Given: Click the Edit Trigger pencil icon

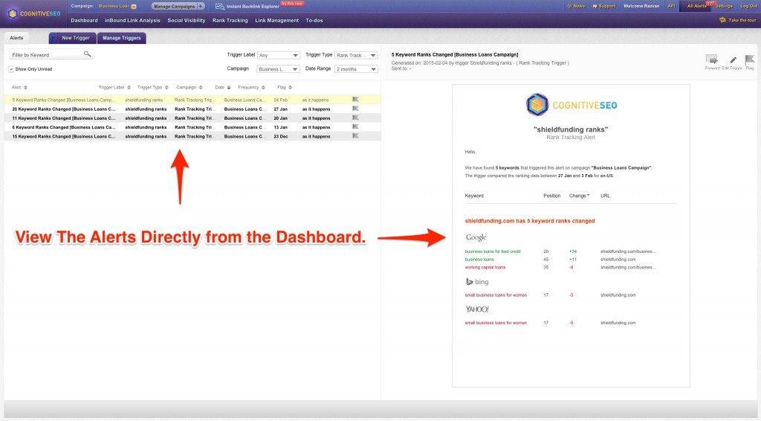Looking at the screenshot, I should tap(733, 60).
